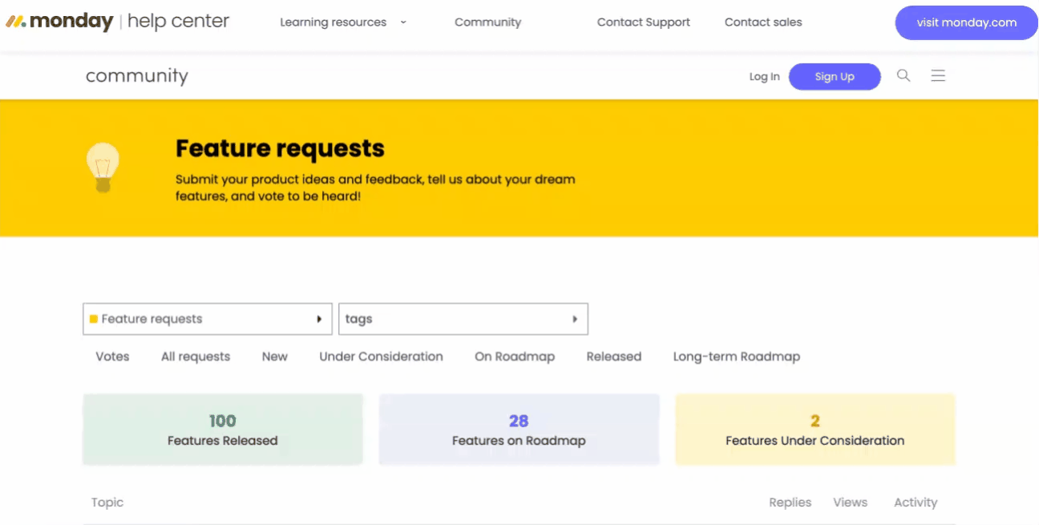Screen dimensions: 1039x525
Task: Go to Community in the top navigation
Action: pyautogui.click(x=487, y=22)
